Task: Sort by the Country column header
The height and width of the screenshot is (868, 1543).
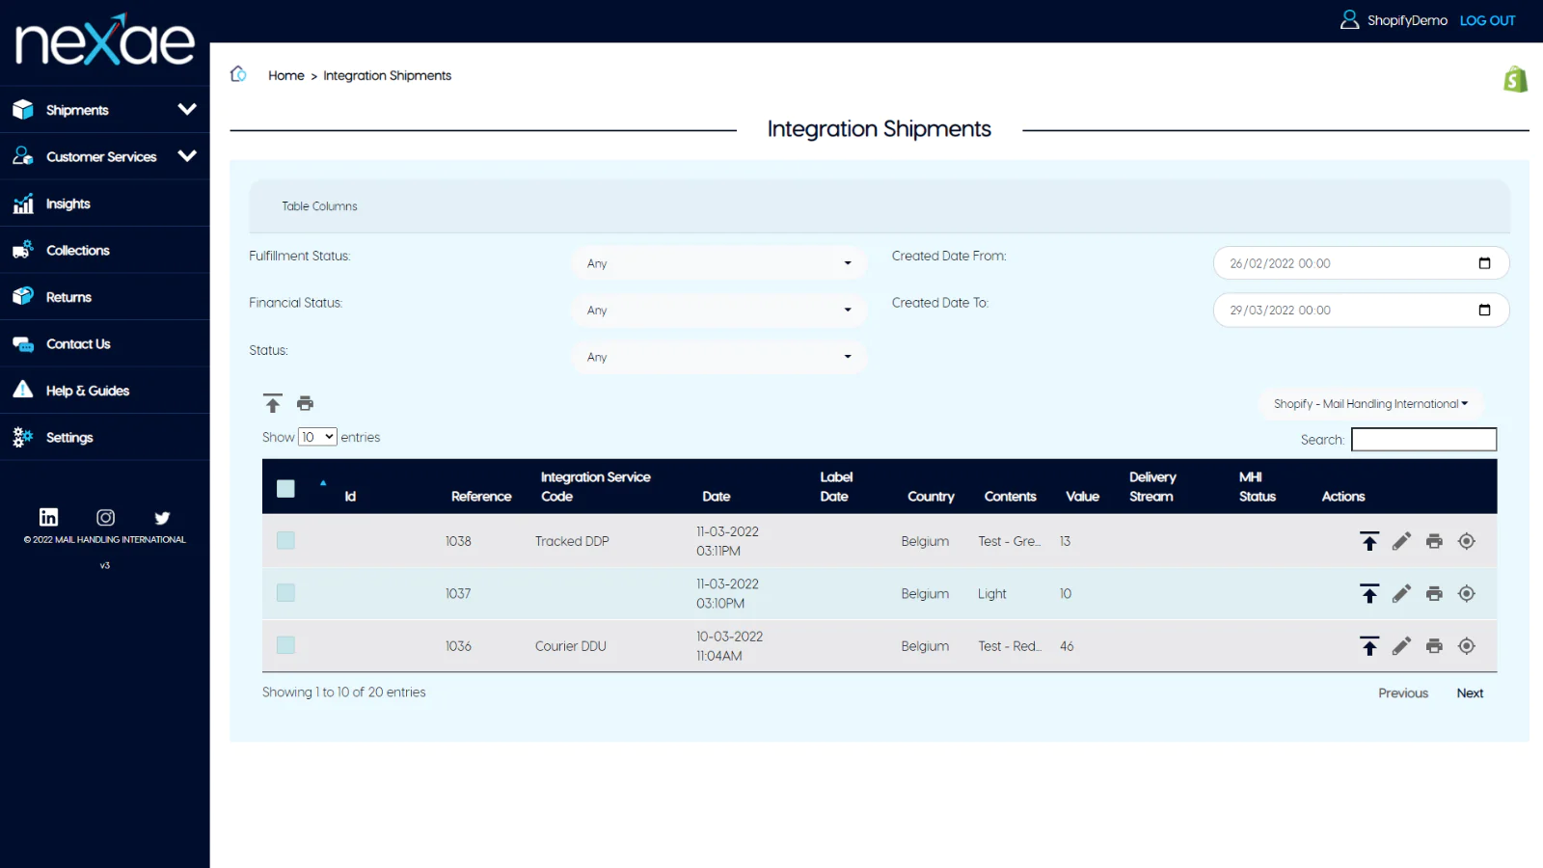Action: pyautogui.click(x=931, y=496)
